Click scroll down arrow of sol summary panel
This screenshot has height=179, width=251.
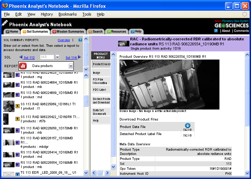pyautogui.click(x=86, y=69)
